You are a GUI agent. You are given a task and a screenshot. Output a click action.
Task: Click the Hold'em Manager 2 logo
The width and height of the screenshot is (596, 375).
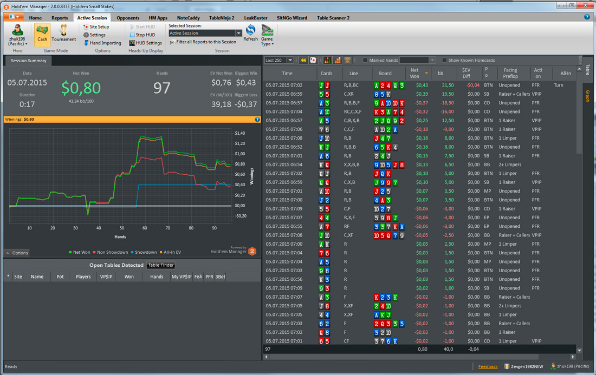[x=252, y=251]
